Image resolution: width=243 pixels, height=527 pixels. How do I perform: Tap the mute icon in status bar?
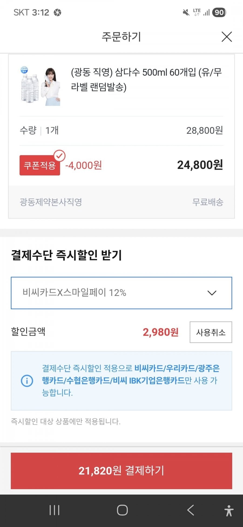(x=186, y=12)
